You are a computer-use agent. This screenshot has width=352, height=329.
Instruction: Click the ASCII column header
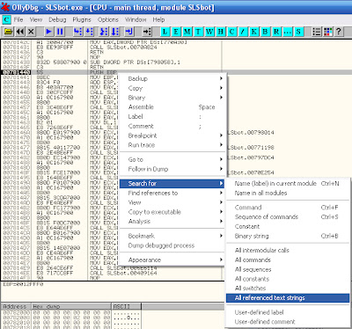click(x=127, y=306)
